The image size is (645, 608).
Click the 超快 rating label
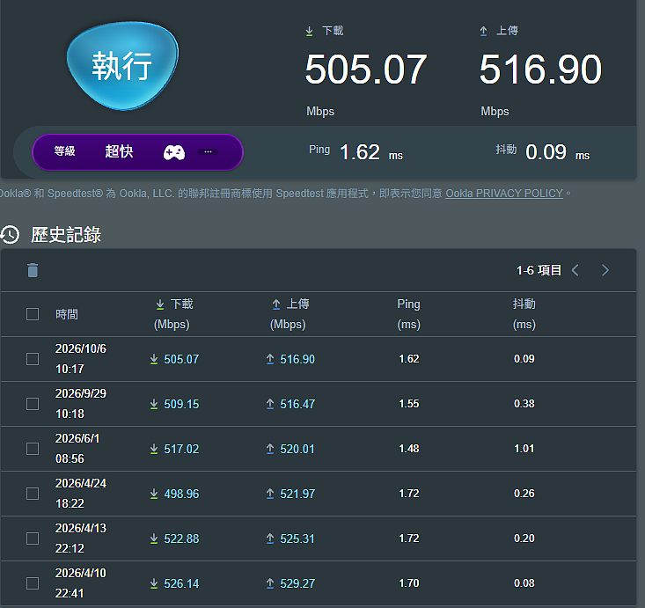(119, 151)
